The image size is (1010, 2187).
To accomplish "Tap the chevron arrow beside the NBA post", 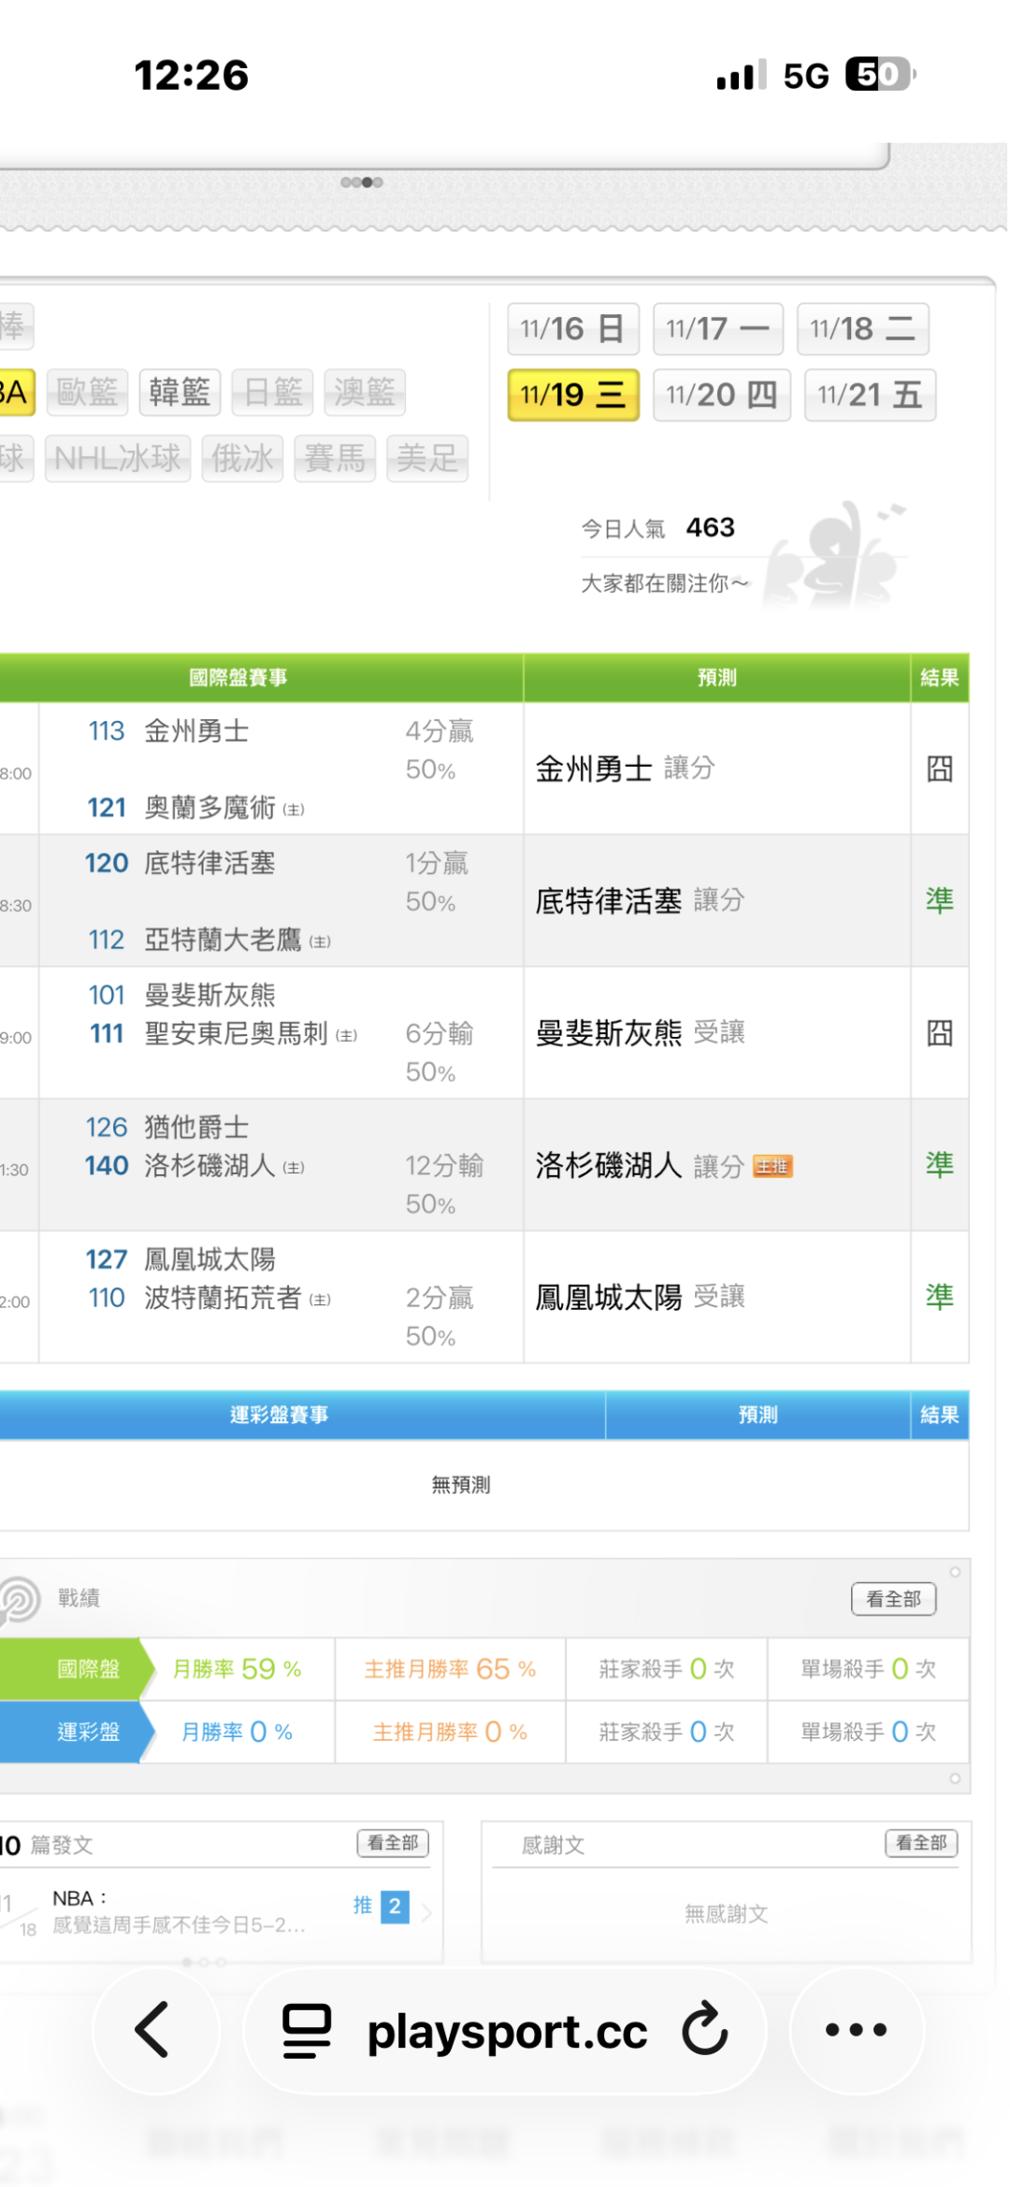I will pyautogui.click(x=426, y=1913).
